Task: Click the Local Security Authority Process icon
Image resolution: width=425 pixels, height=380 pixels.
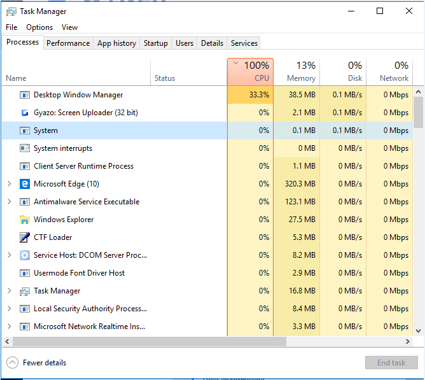Action: click(x=25, y=309)
